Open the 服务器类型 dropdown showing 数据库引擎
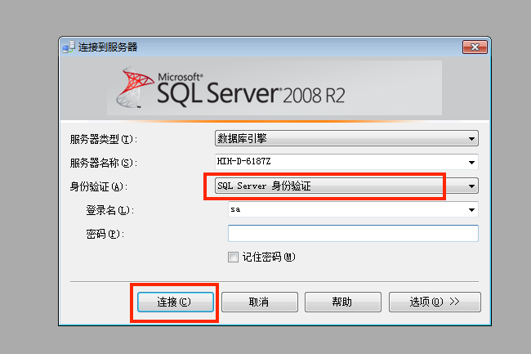The height and width of the screenshot is (354, 531). 346,138
